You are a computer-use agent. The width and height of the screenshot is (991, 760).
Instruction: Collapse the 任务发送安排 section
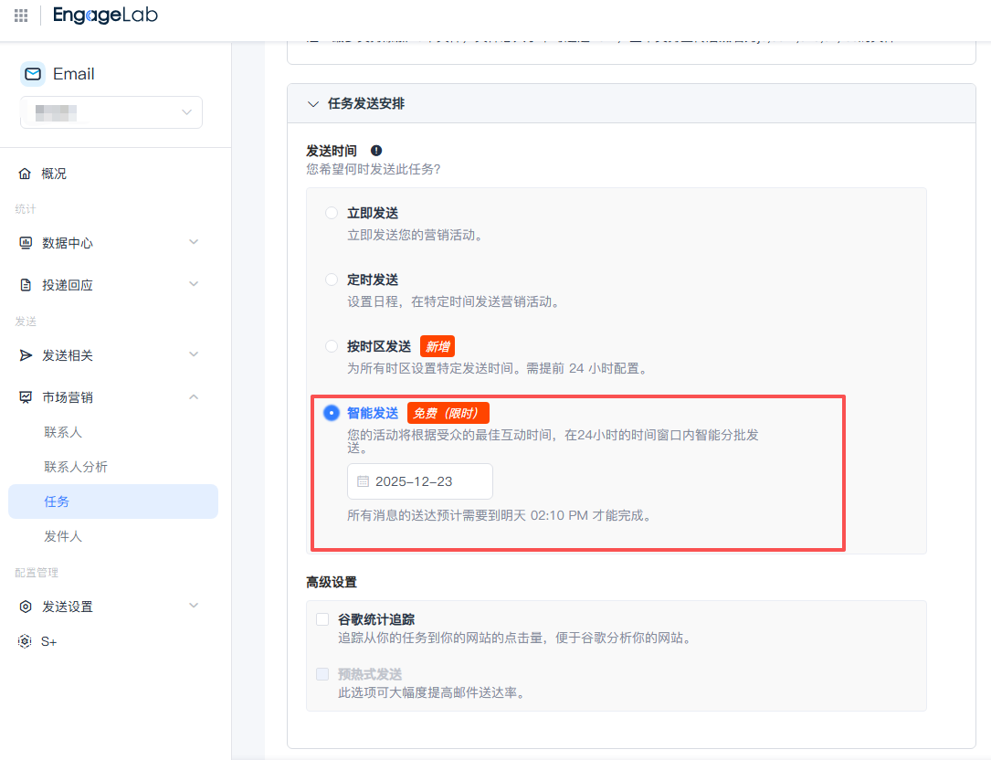(312, 104)
